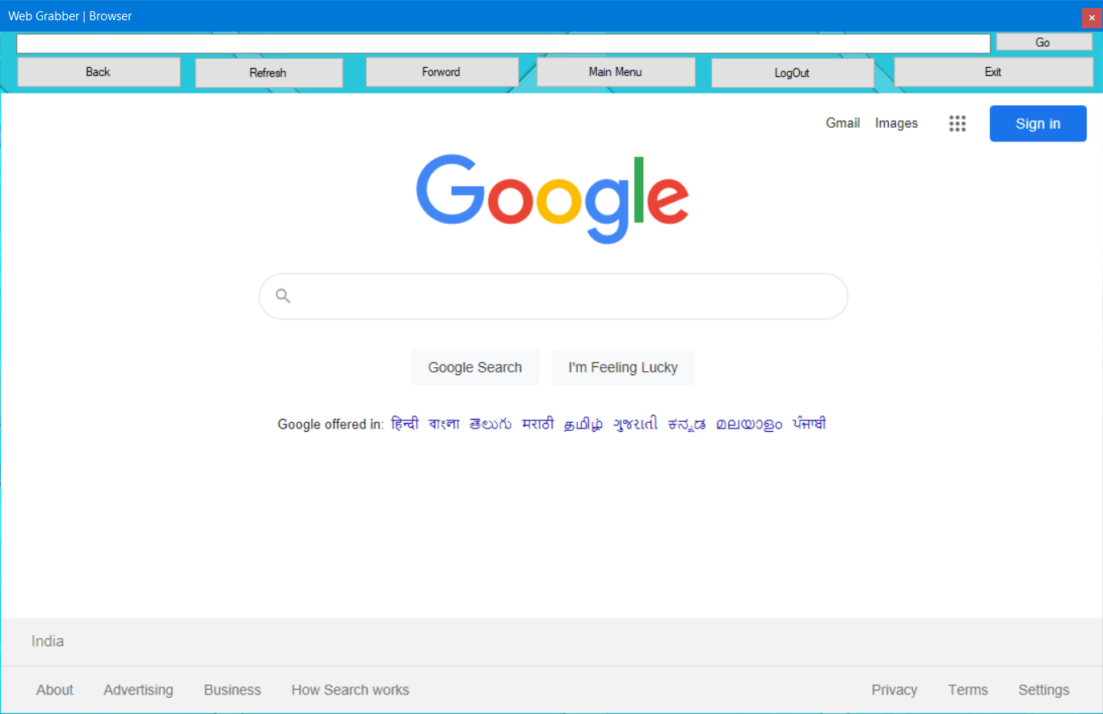Open the Main Menu
This screenshot has height=714, width=1103.
616,72
